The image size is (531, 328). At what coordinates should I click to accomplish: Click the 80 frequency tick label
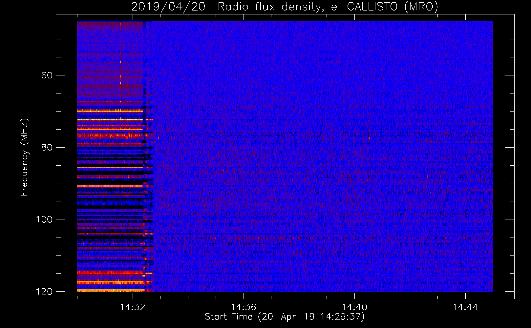coord(47,147)
